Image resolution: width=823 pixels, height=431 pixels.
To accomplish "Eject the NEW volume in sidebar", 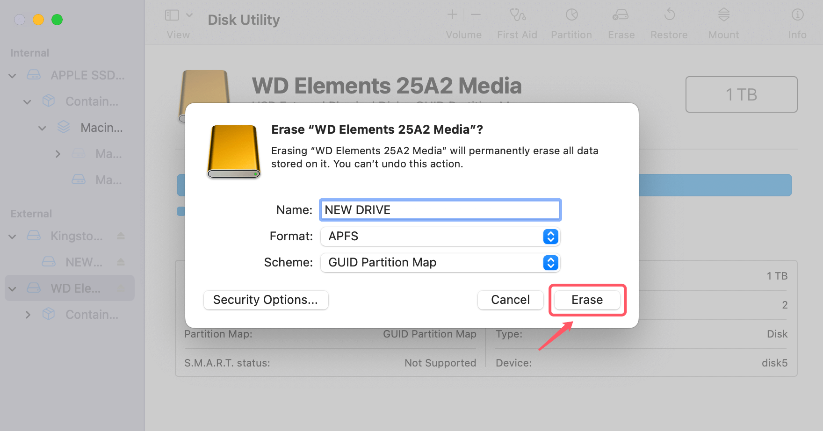I will pyautogui.click(x=121, y=262).
